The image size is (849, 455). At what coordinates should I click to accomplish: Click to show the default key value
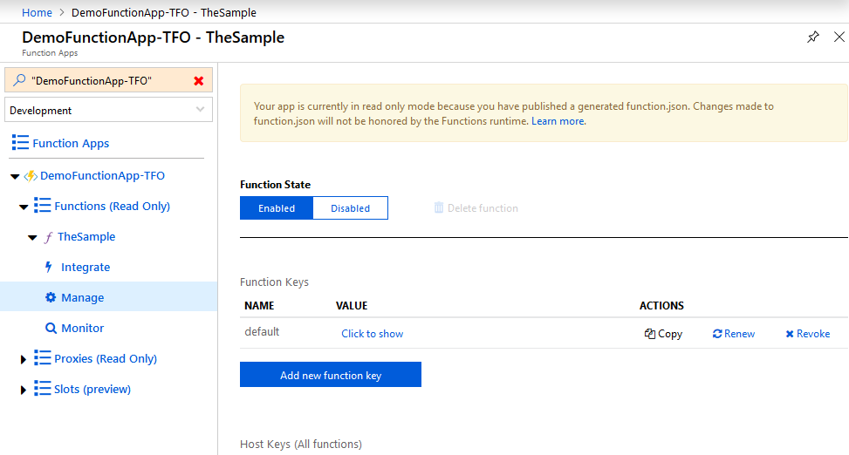coord(373,334)
